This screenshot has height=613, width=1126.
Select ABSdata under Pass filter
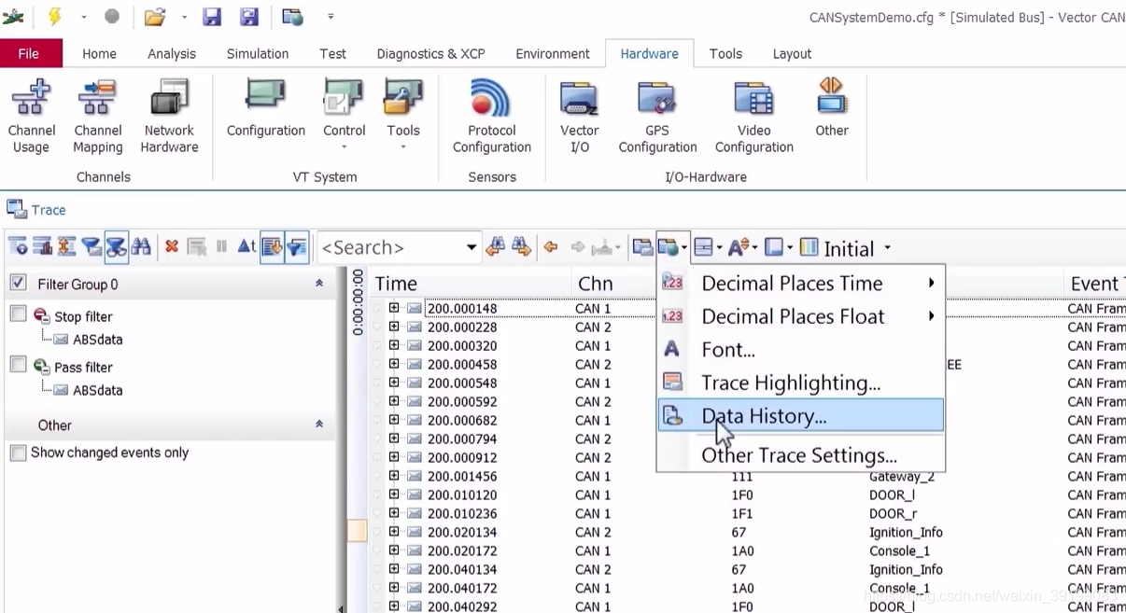[x=97, y=390]
